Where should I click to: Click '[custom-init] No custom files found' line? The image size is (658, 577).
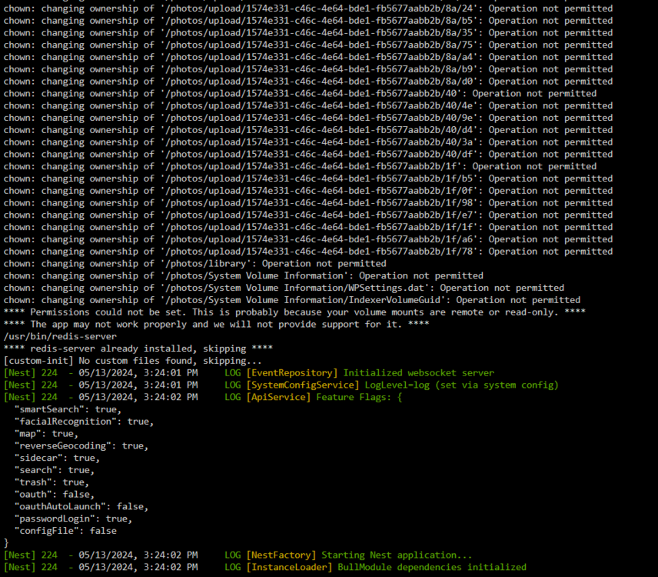point(133,361)
